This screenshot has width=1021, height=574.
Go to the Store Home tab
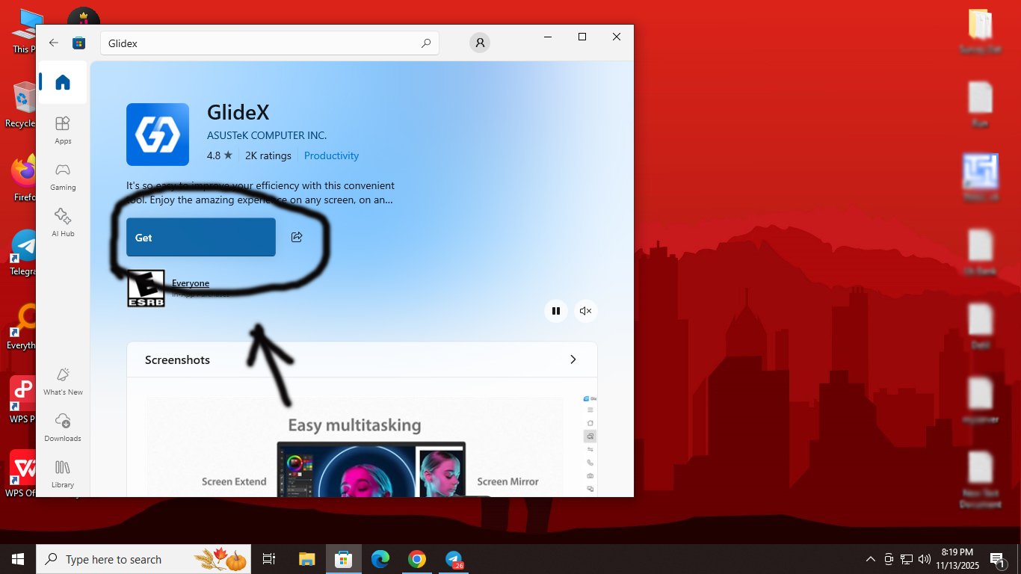coord(63,82)
